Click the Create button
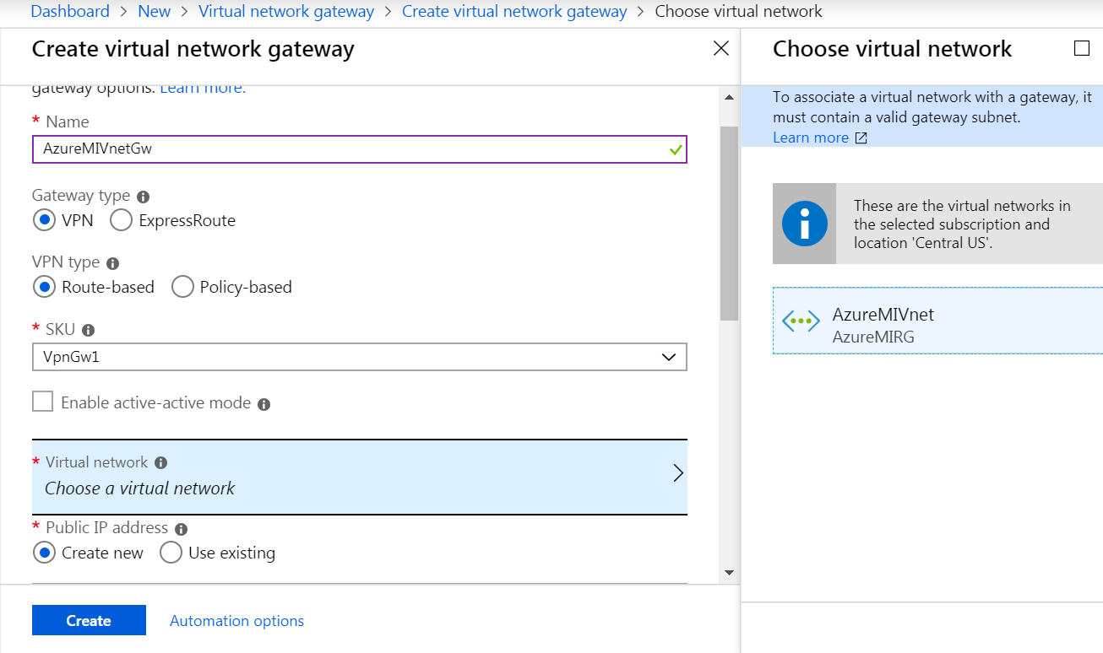Viewport: 1103px width, 653px height. click(x=89, y=620)
